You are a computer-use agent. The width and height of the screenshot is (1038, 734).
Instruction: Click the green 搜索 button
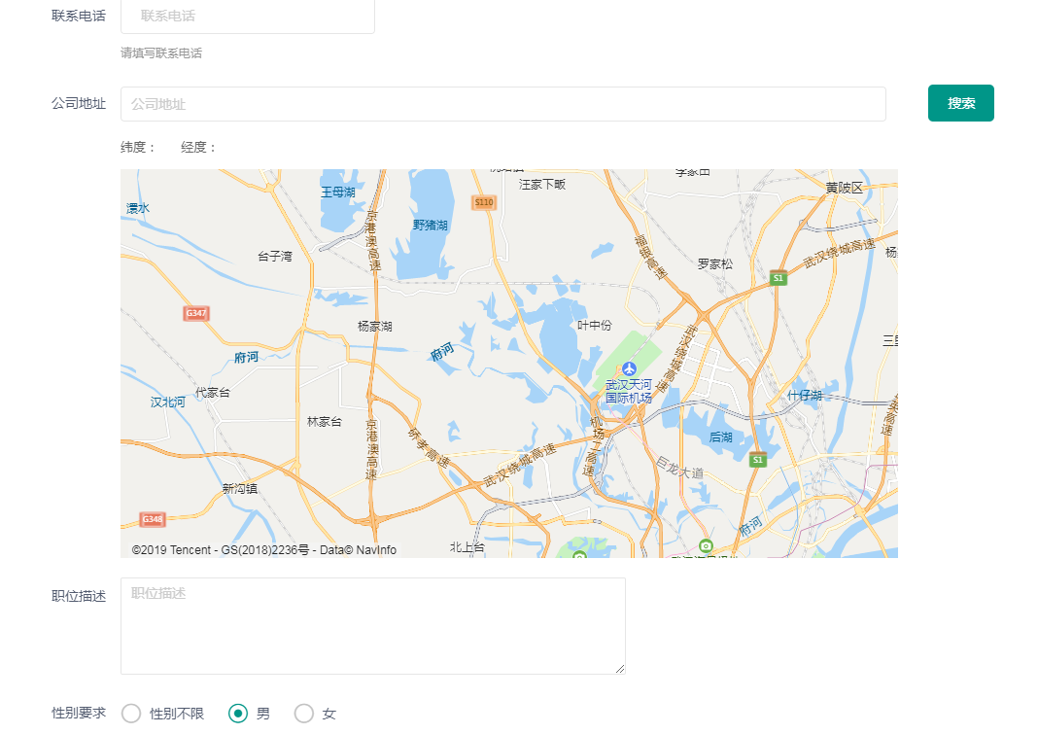point(960,103)
